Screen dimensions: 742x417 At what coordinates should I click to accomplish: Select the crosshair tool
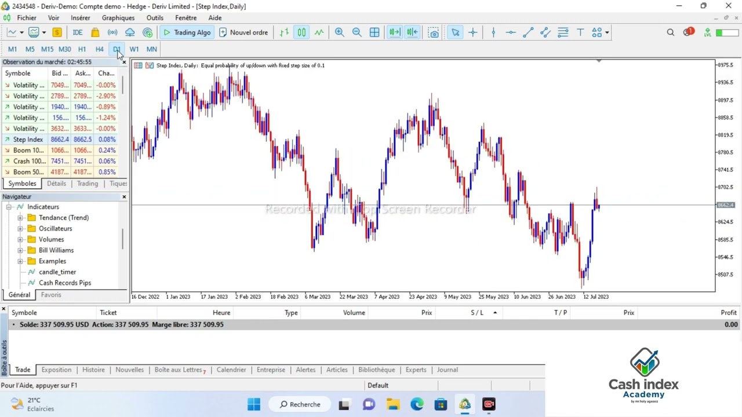point(473,32)
